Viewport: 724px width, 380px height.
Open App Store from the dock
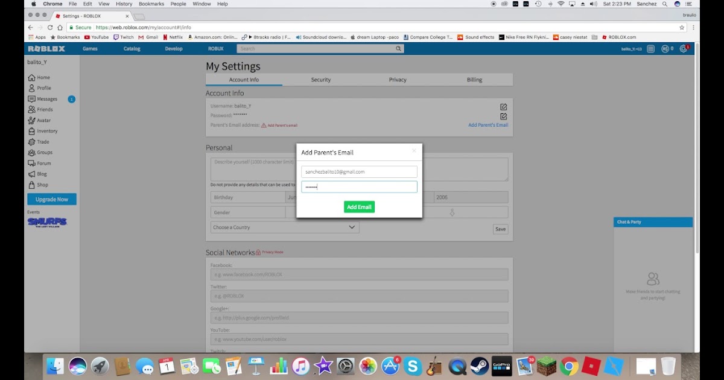pos(390,366)
